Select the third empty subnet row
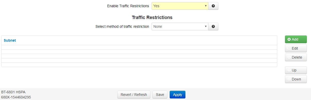The width and height of the screenshot is (311, 100). pyautogui.click(x=139, y=56)
